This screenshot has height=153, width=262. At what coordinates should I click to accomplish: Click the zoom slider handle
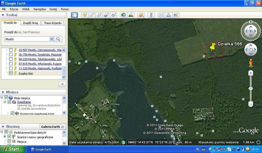[x=251, y=89]
